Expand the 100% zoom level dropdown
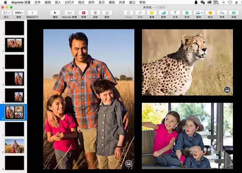This screenshot has width=242, height=173. (x=19, y=13)
